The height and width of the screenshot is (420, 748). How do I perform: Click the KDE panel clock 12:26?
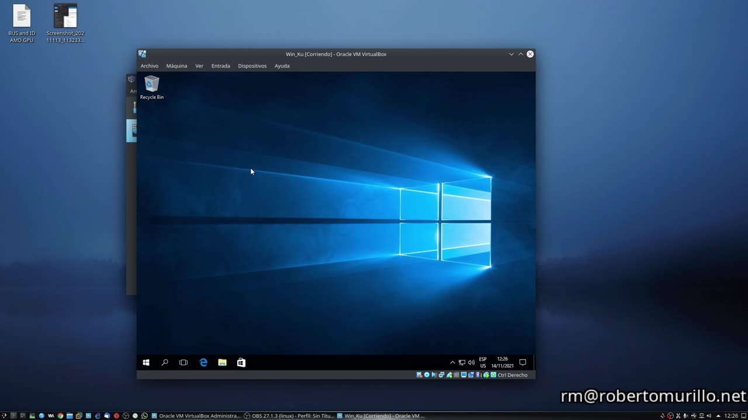pos(731,416)
